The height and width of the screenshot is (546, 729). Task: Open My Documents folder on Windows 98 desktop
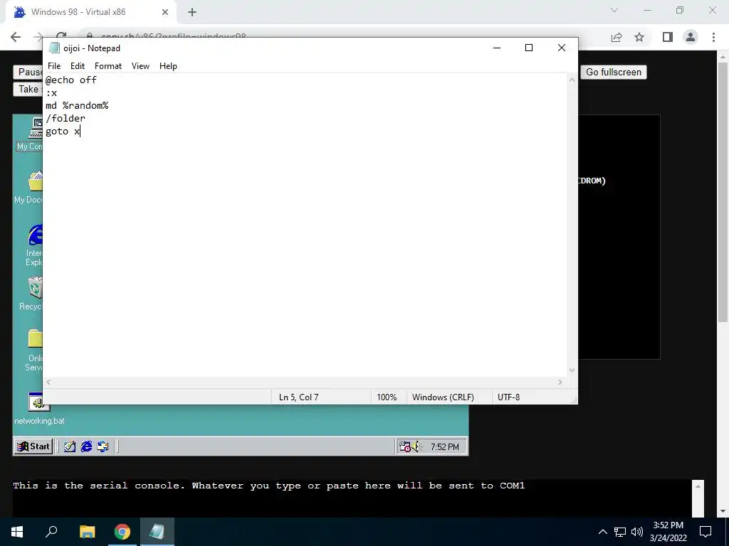(28, 188)
